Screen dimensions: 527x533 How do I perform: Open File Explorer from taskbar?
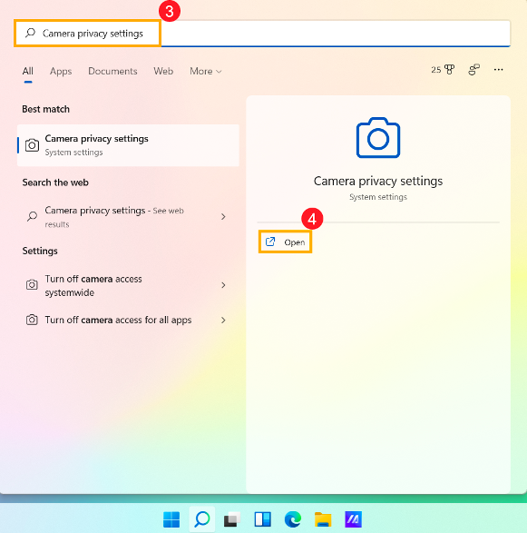(x=323, y=519)
